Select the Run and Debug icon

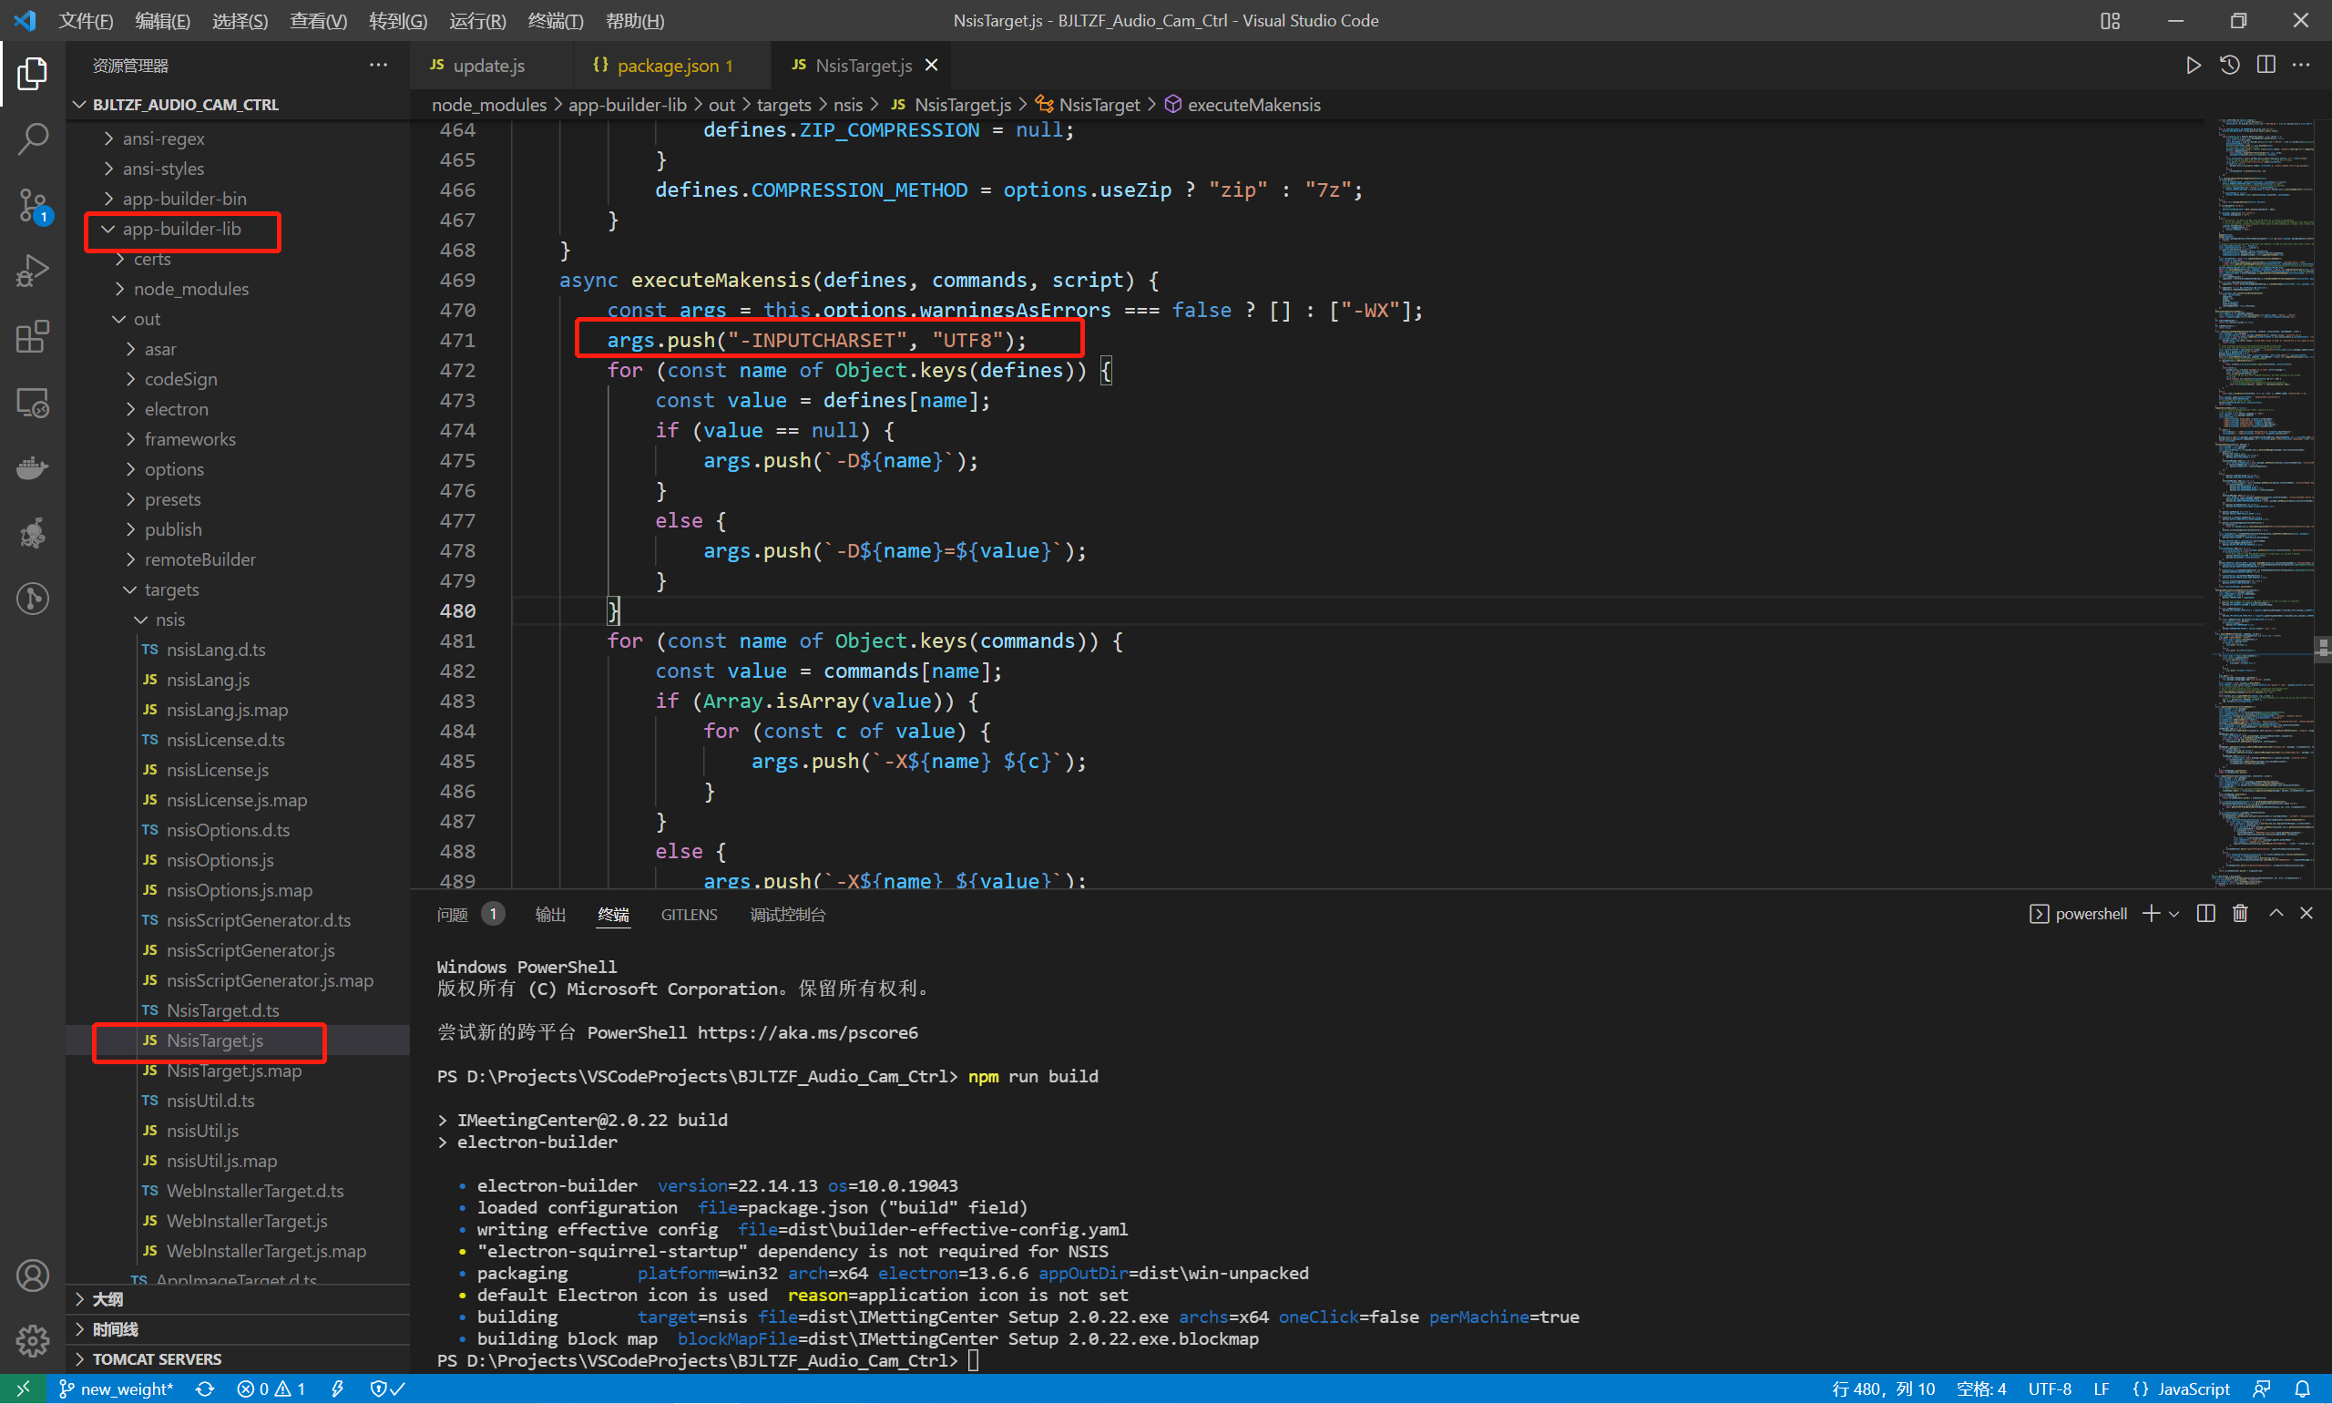tap(32, 271)
